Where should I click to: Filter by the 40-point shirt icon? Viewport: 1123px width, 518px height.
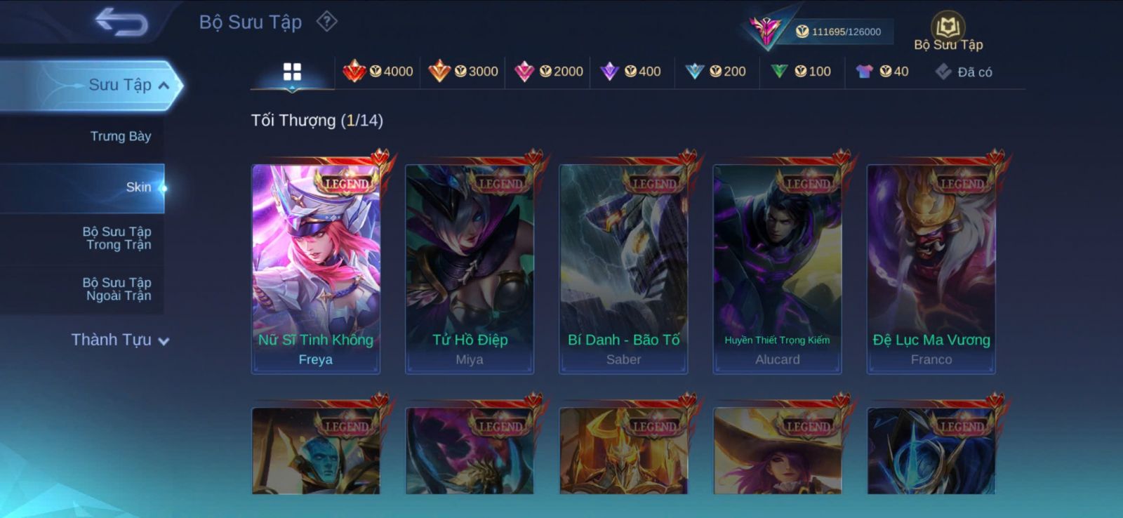point(882,71)
